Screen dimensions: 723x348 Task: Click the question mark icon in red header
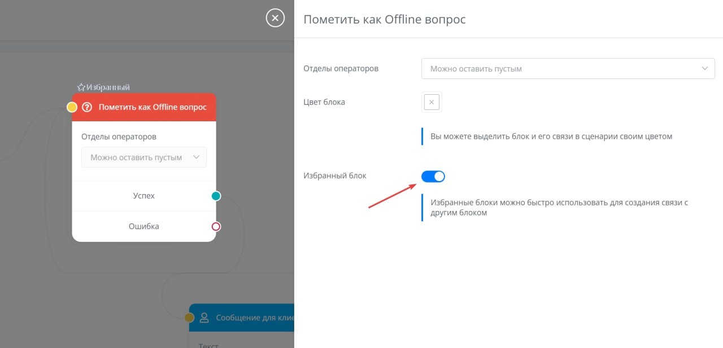click(x=86, y=107)
